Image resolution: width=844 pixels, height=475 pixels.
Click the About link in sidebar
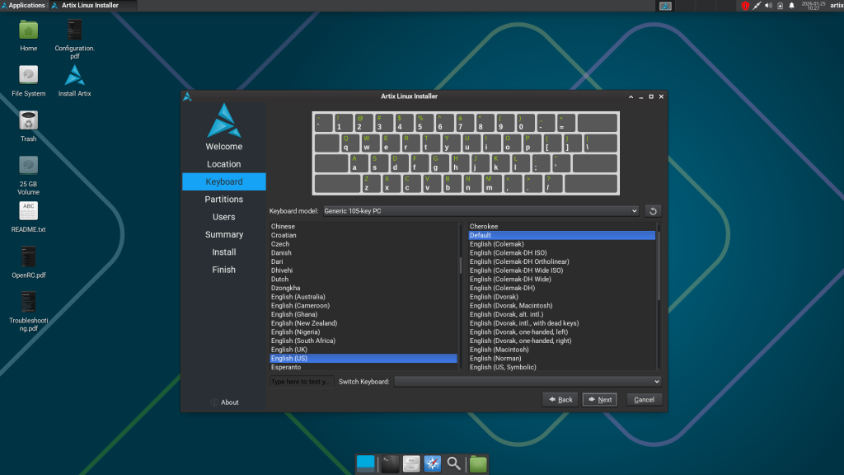click(225, 402)
